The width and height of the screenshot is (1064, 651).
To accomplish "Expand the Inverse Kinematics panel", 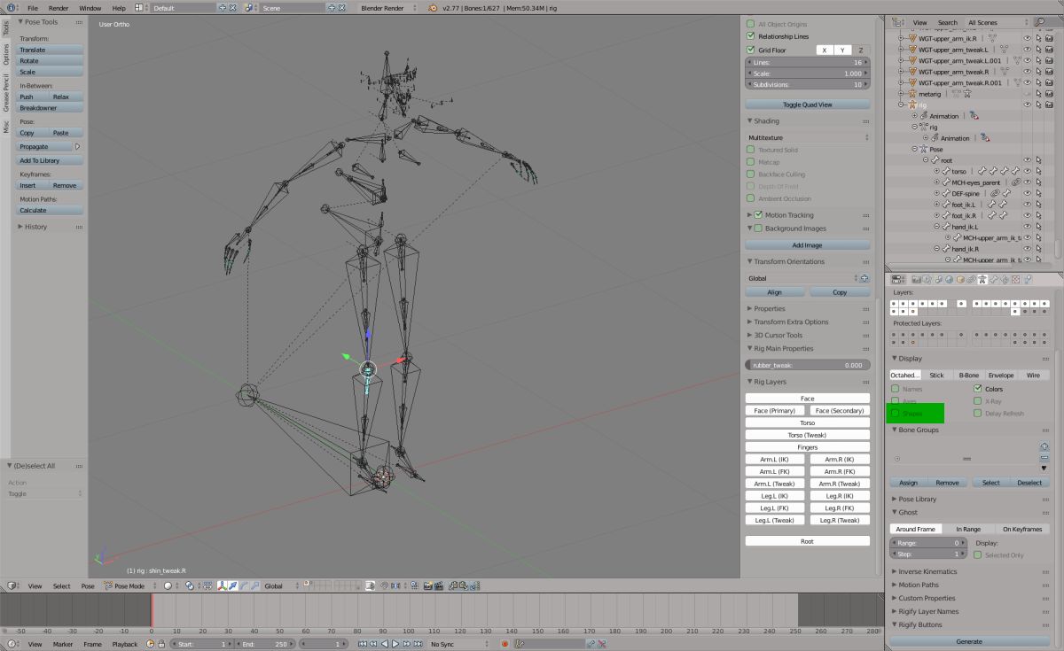I will (x=927, y=571).
